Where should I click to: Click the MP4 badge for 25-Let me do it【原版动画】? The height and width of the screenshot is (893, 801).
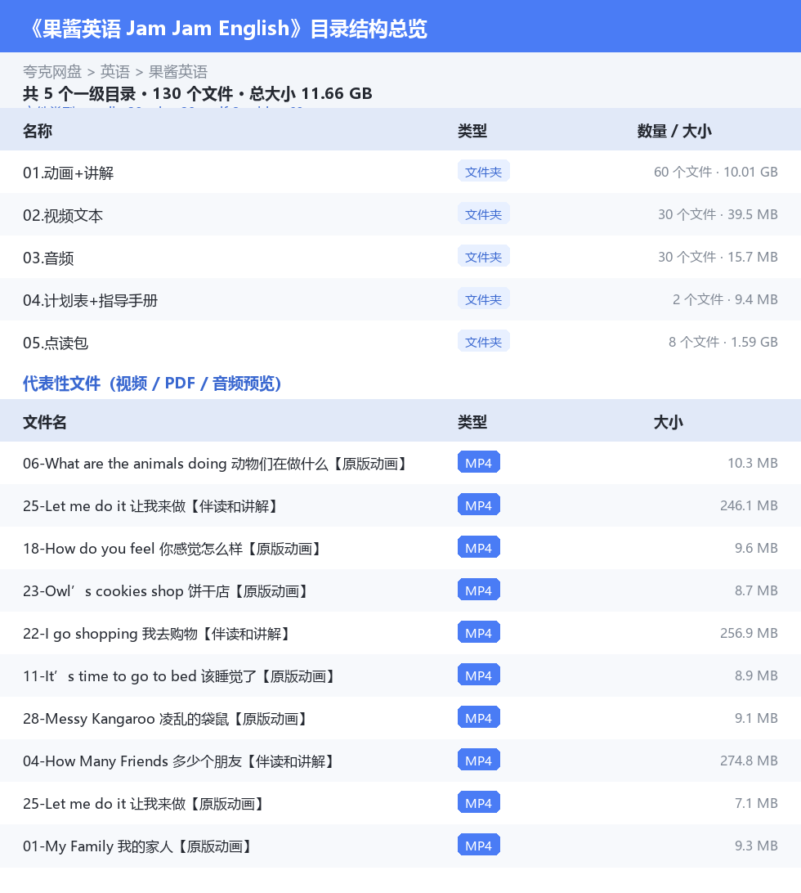pyautogui.click(x=479, y=802)
